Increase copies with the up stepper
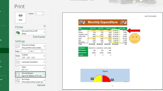 click(x=43, y=13)
